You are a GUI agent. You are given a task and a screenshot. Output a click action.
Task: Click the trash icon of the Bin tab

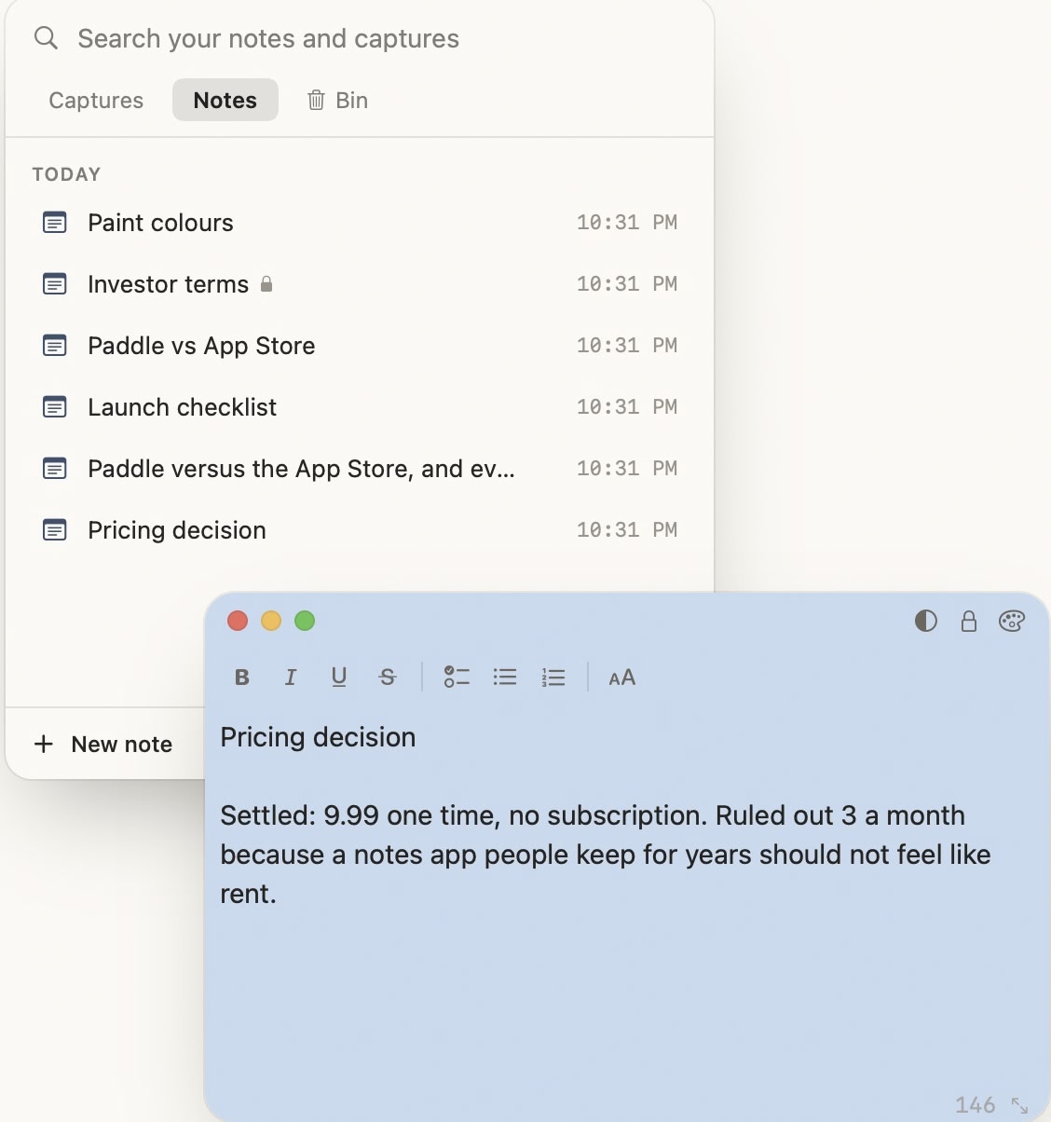[x=316, y=100]
